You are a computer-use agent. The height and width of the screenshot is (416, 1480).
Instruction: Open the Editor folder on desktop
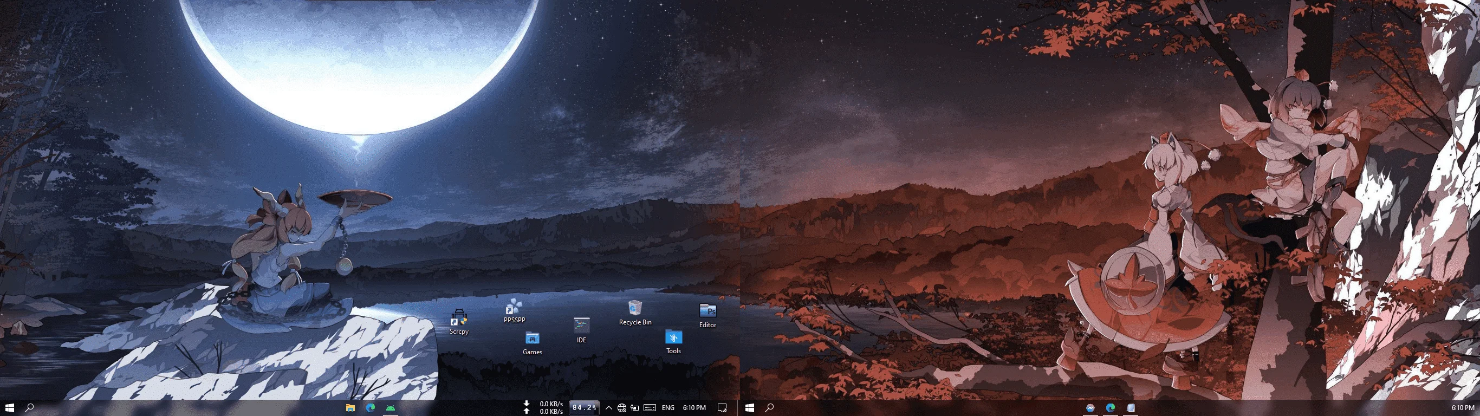coord(708,316)
